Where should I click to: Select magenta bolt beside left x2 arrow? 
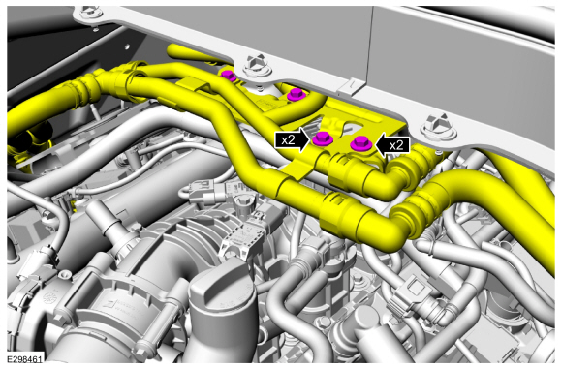(x=323, y=138)
